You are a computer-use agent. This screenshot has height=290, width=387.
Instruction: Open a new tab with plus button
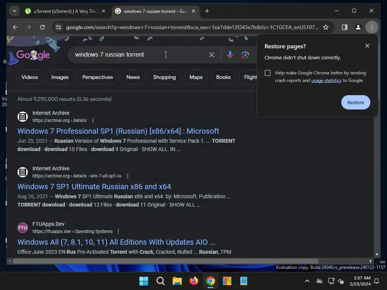[x=207, y=11]
